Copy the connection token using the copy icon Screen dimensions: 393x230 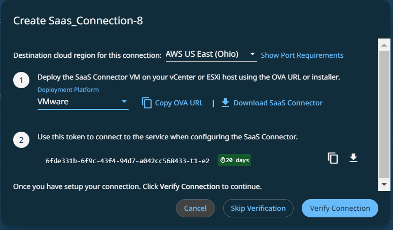[333, 159]
